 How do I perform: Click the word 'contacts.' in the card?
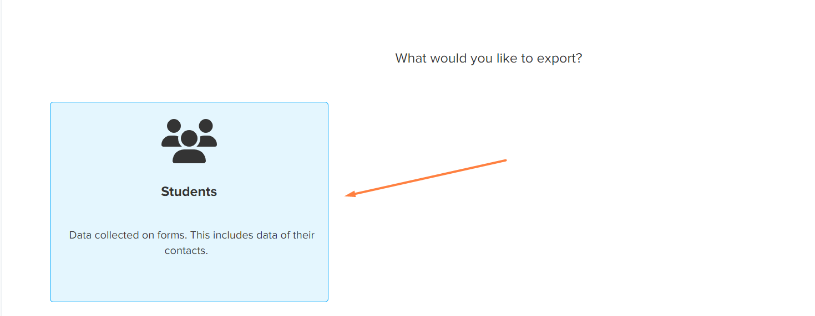(x=186, y=251)
